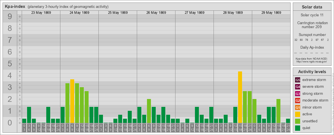Select the light green unsettled legend swatch
The width and height of the screenshot is (334, 135).
[298, 121]
